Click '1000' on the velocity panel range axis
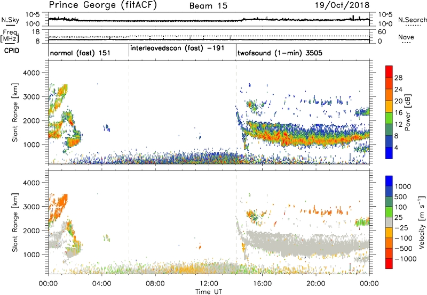Viewport: 427px width, 295px height. [x=31, y=255]
